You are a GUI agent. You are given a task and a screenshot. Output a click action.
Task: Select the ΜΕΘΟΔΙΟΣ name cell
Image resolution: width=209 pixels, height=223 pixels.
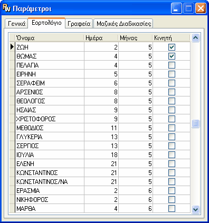[x=50, y=128]
